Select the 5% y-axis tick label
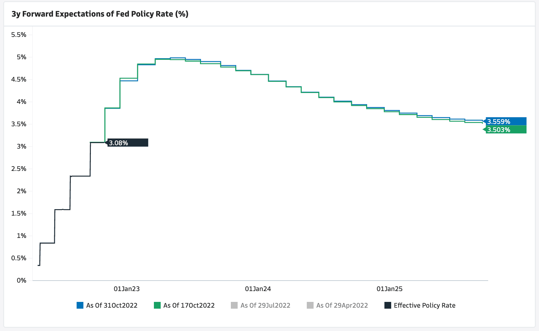 pos(21,57)
